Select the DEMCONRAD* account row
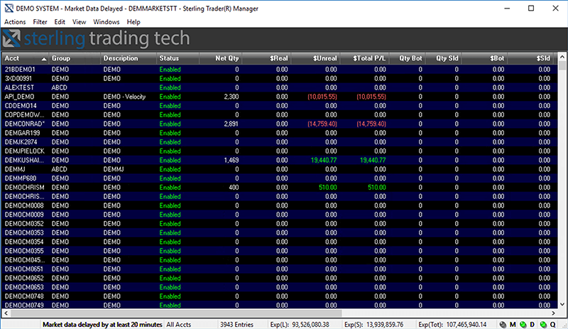Viewport: 568px width, 329px height. click(280, 124)
